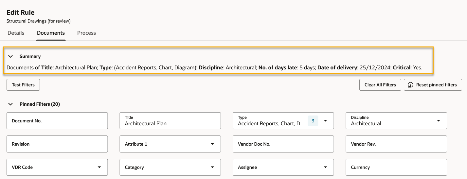Click the Type selection count badge 3
Image resolution: width=467 pixels, height=179 pixels.
click(x=313, y=121)
